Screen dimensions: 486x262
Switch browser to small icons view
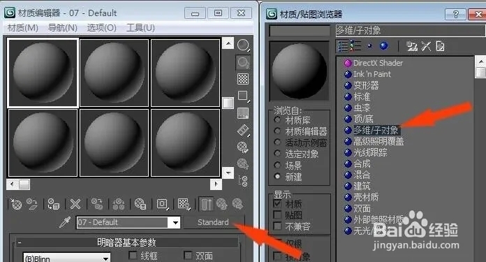369,46
